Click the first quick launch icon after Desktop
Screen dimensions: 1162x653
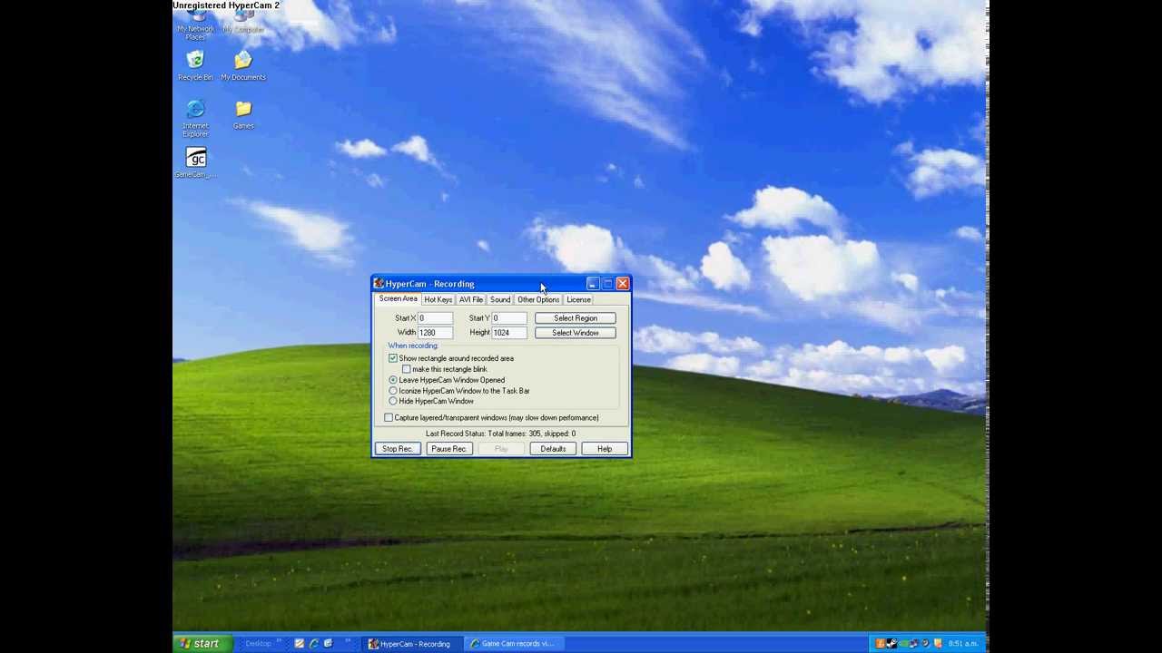[299, 644]
